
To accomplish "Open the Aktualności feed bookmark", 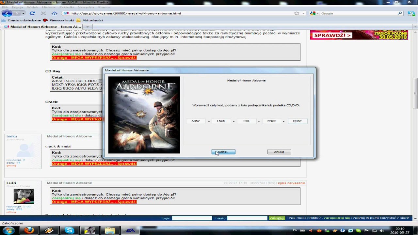I will click(x=89, y=20).
